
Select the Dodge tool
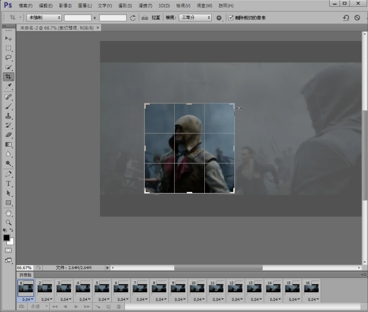pyautogui.click(x=8, y=164)
